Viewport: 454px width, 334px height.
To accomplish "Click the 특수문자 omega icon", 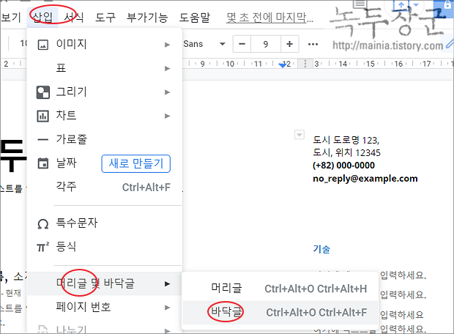I will (x=43, y=224).
